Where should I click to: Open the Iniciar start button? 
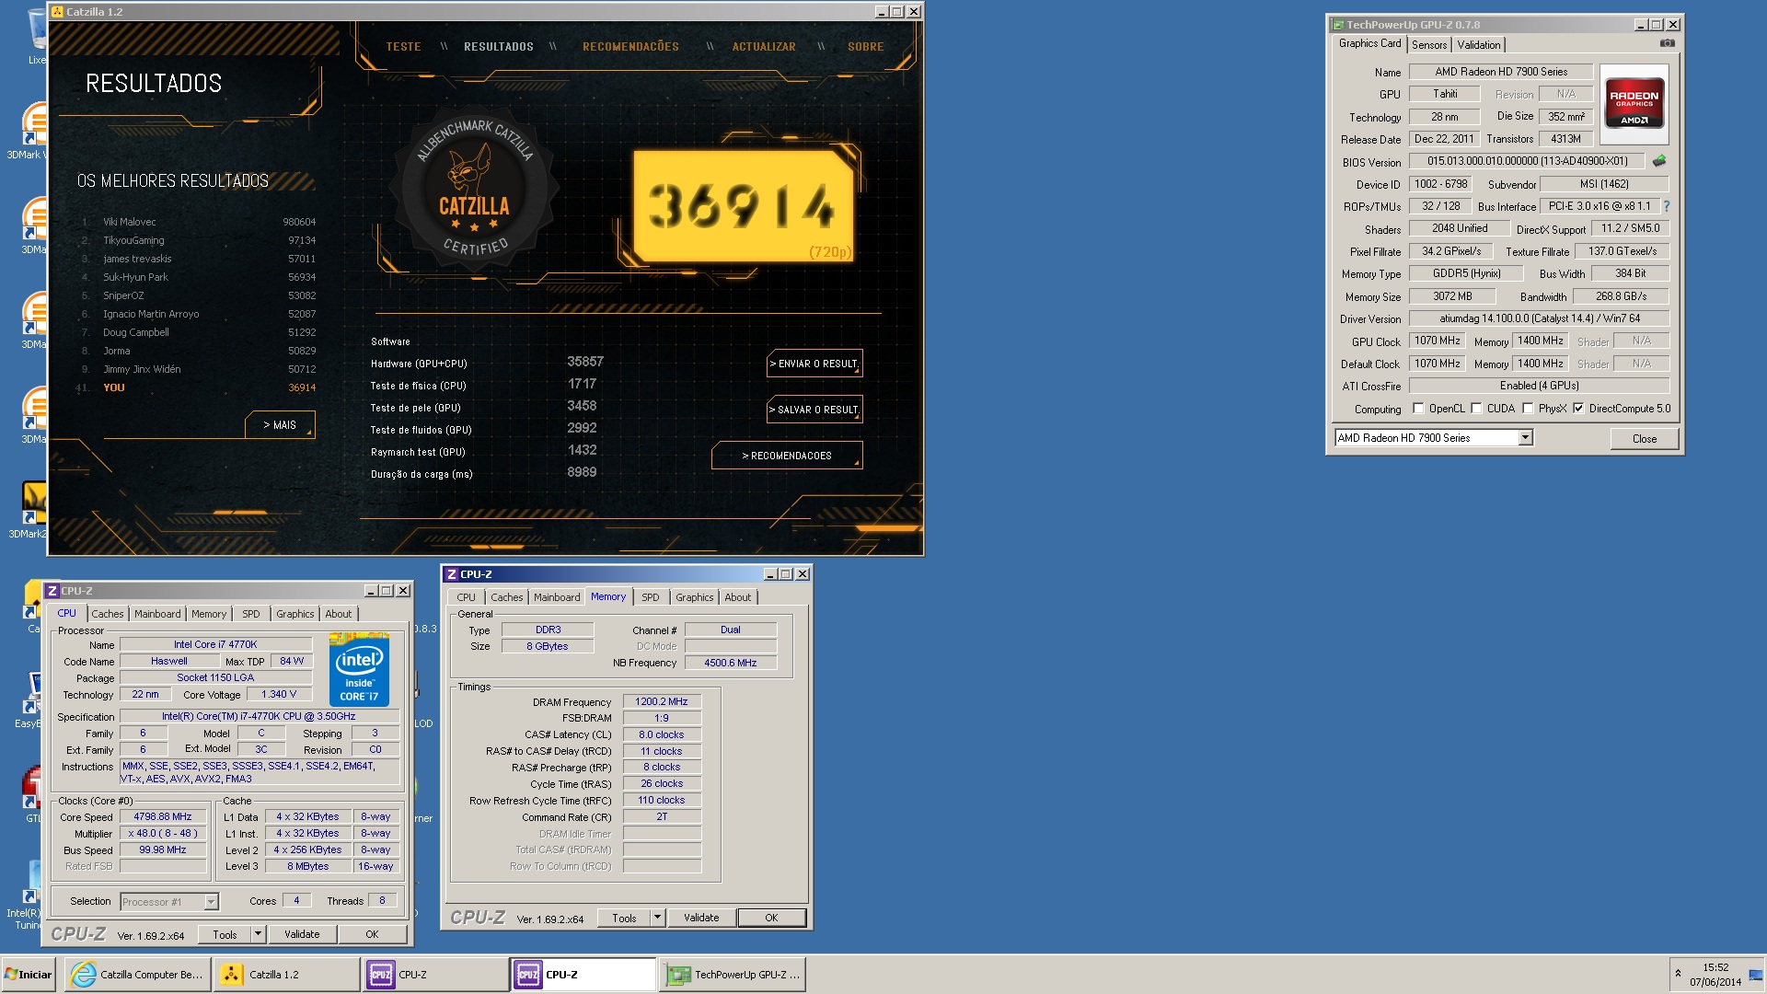[29, 975]
